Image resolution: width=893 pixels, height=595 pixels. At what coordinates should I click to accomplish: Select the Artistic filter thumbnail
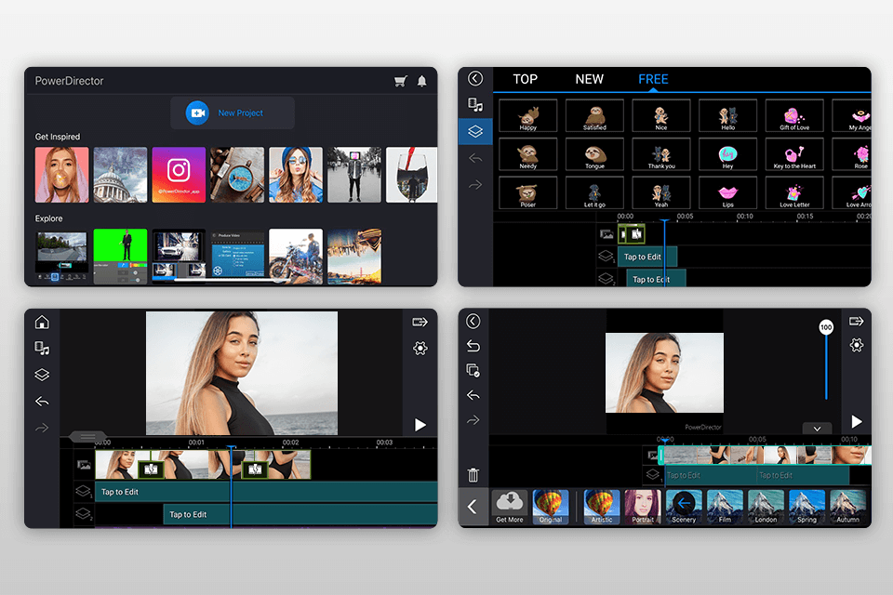click(x=602, y=507)
